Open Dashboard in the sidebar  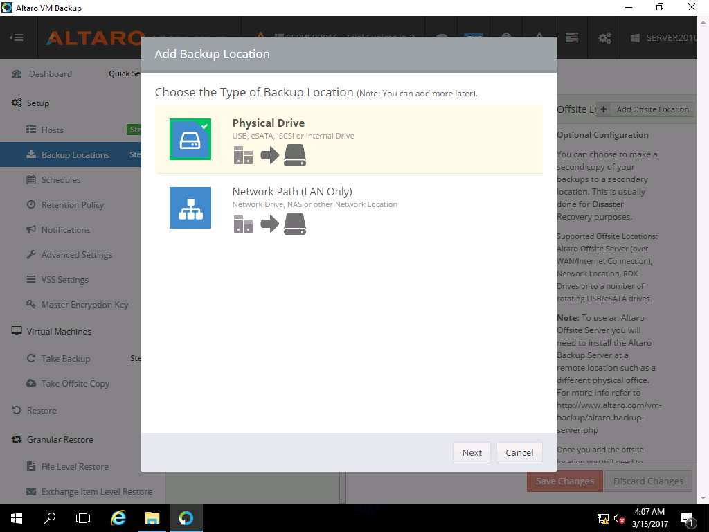(x=50, y=73)
